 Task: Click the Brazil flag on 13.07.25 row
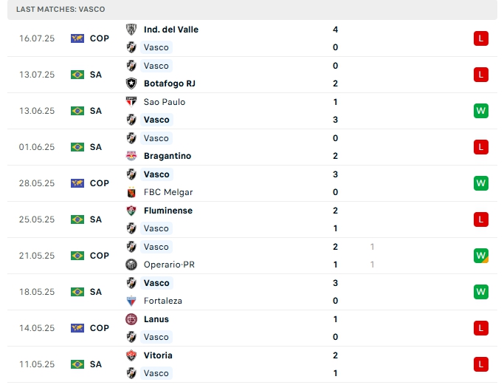click(77, 75)
